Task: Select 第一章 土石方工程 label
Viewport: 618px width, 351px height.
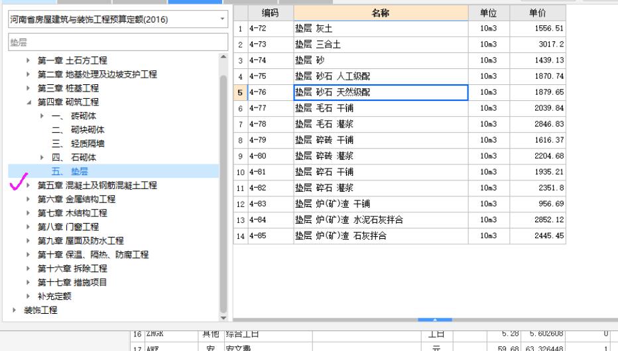Action: click(x=72, y=60)
